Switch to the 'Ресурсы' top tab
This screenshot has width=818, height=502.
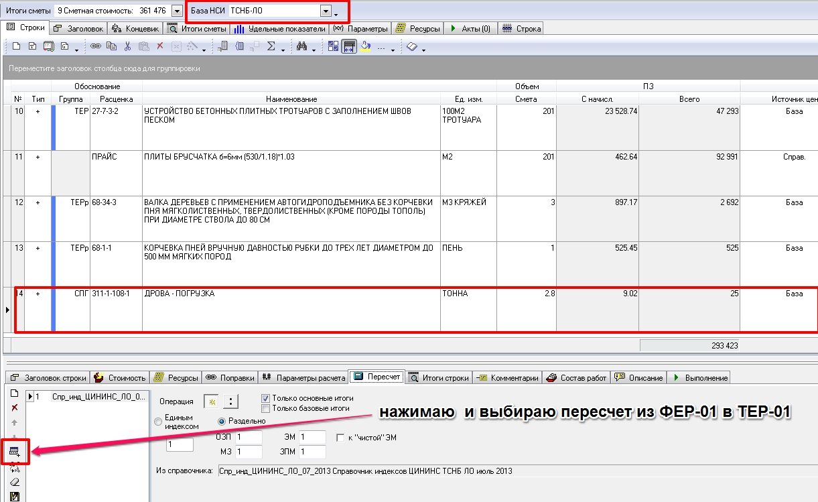(x=418, y=29)
